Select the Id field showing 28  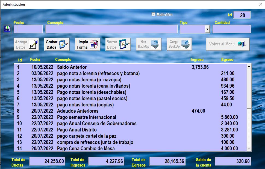242,15
